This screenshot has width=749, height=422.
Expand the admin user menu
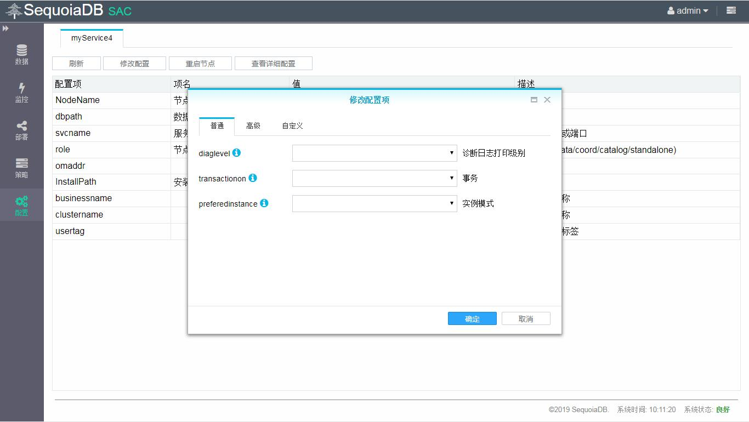[x=688, y=11]
